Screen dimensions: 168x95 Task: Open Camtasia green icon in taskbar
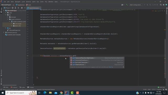point(72,93)
